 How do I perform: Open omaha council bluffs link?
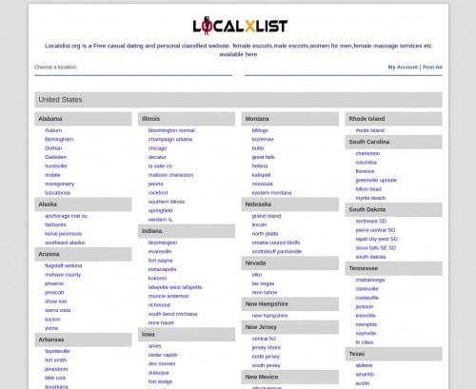(276, 243)
